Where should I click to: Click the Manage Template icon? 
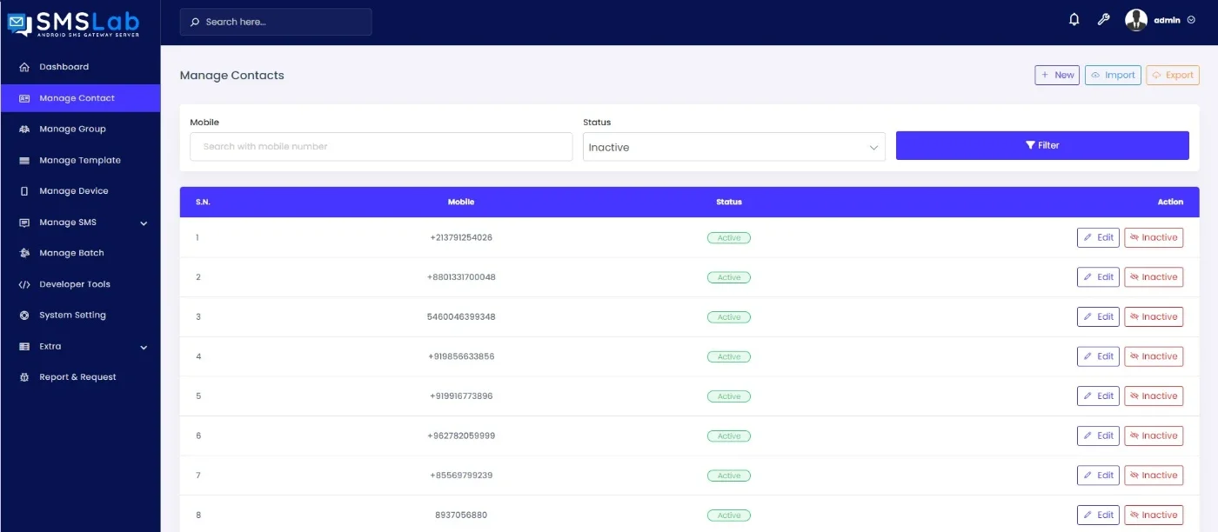click(24, 161)
